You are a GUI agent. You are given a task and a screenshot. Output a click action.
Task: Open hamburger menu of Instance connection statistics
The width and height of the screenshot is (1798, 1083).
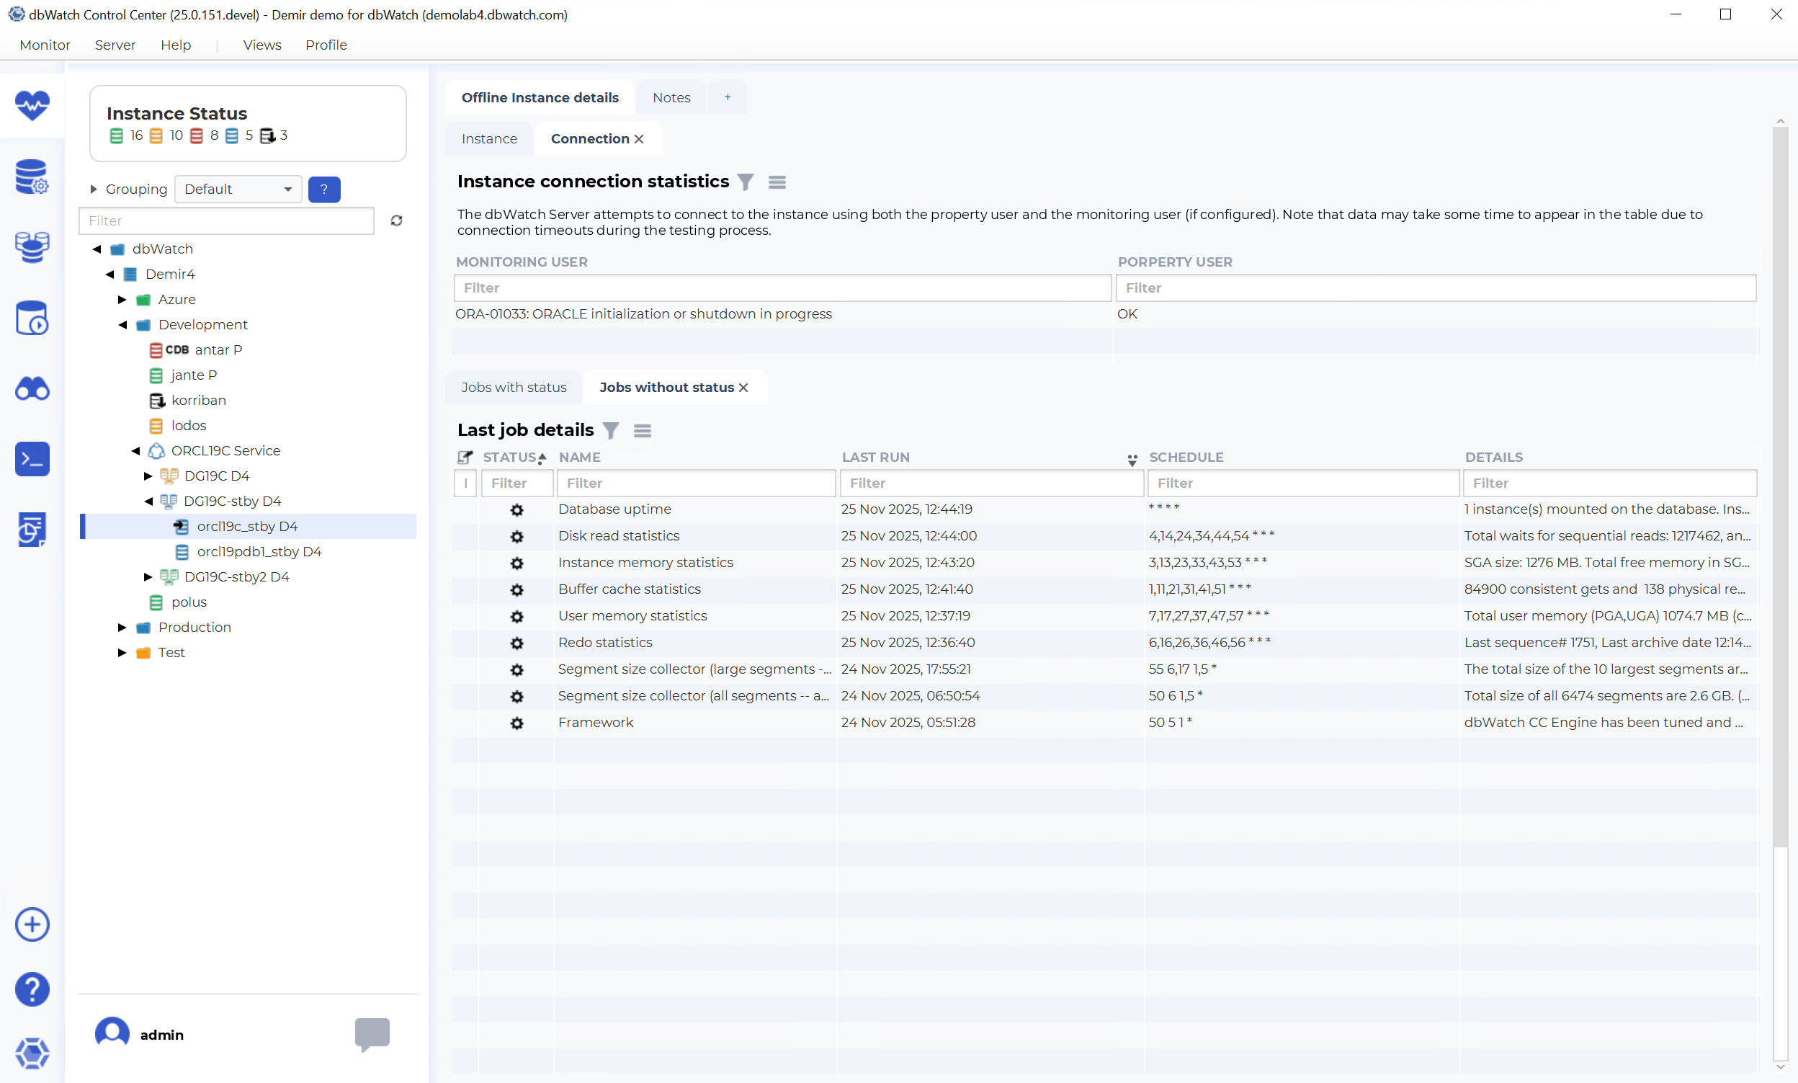(x=777, y=182)
